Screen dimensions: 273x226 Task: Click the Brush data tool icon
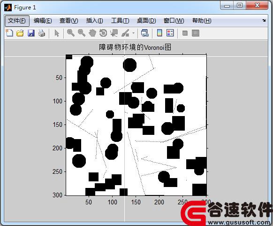tap(125, 33)
